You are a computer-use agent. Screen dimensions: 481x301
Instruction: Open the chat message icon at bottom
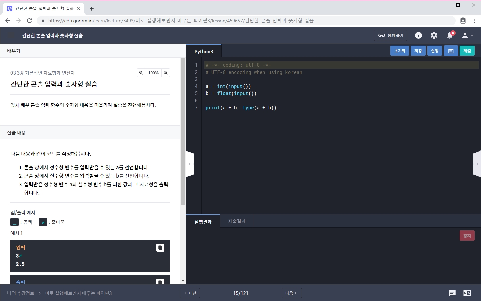[452, 293]
